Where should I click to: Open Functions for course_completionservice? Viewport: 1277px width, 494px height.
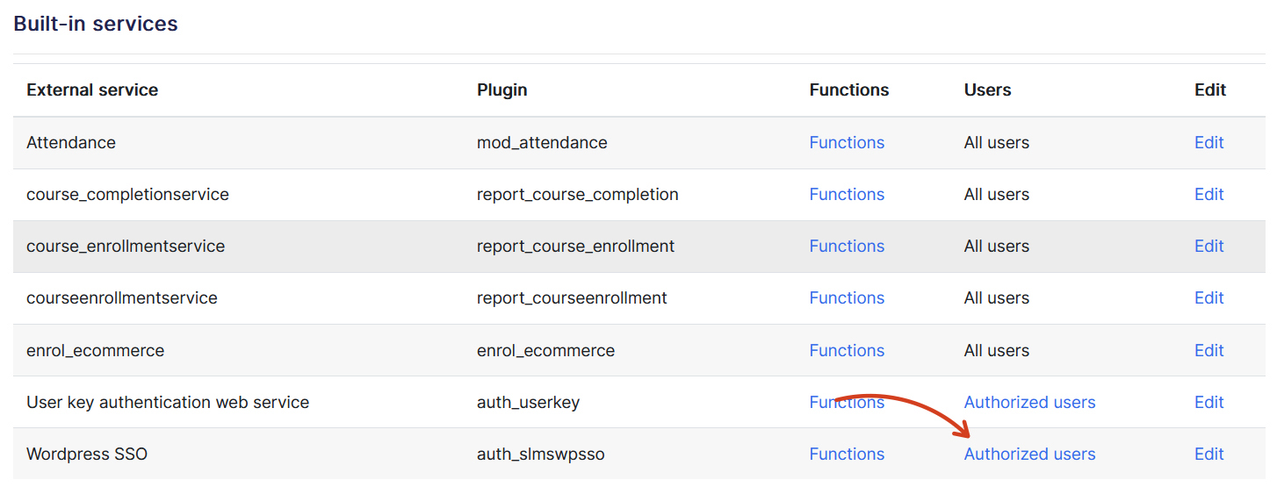click(847, 194)
